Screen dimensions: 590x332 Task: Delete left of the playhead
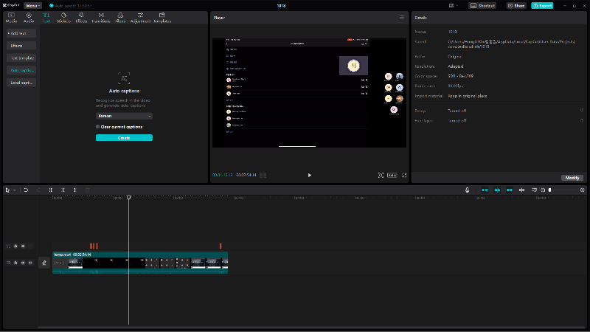[63, 190]
